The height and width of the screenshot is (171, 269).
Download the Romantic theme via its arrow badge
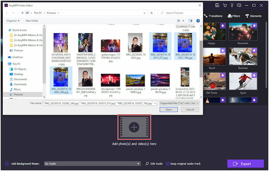coord(254,26)
